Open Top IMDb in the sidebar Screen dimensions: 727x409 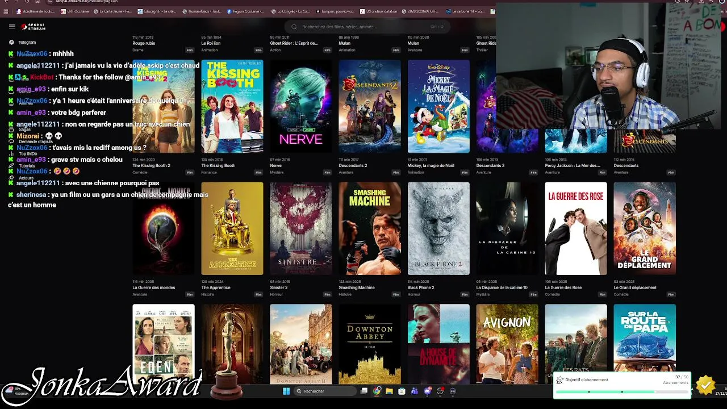click(x=23, y=153)
